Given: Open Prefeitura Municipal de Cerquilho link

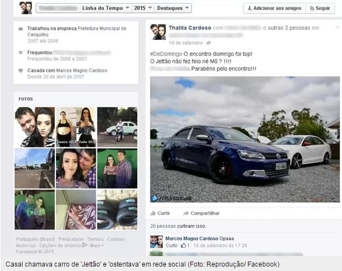Looking at the screenshot, I should coord(77,32).
